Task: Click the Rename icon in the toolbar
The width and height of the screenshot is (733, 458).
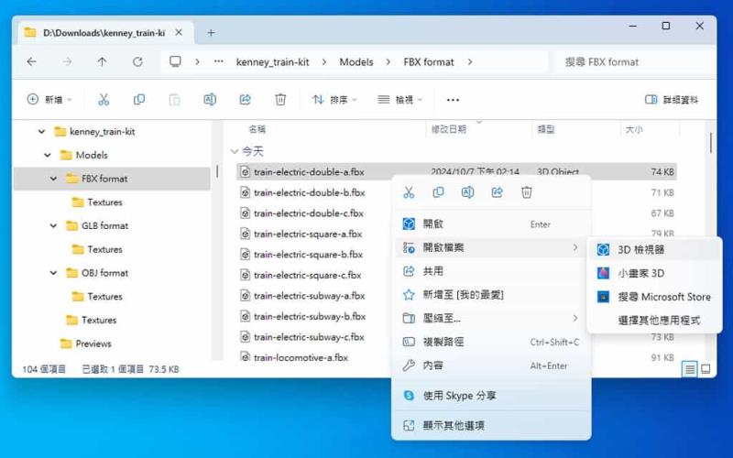Action: coord(210,100)
